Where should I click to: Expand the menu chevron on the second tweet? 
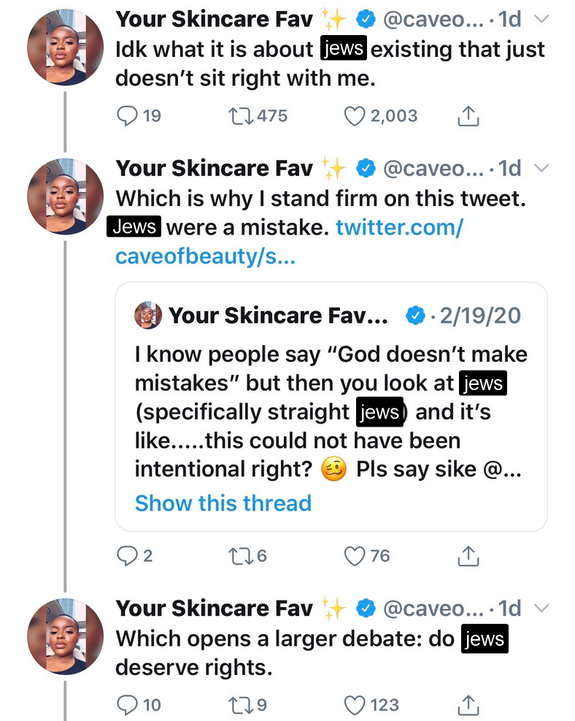tap(541, 168)
